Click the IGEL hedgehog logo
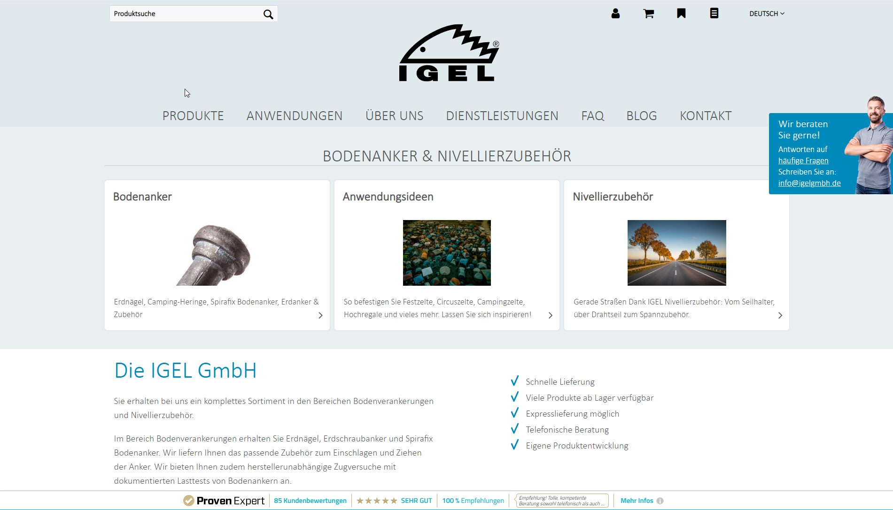This screenshot has height=510, width=893. [x=449, y=53]
